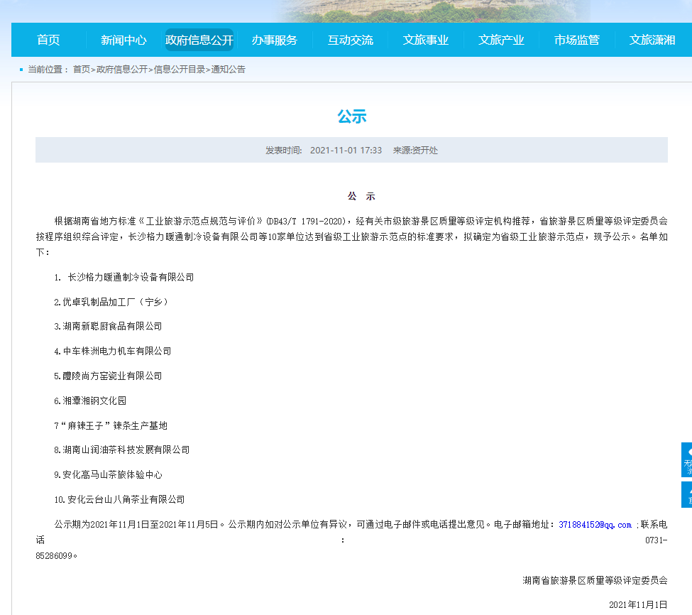
Task: Open the 通知公告 breadcrumb link
Action: pos(228,70)
